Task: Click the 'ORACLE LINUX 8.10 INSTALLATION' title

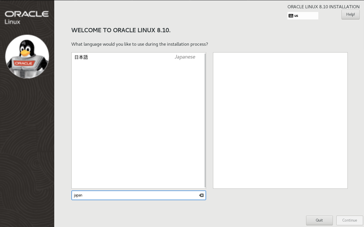Action: click(x=323, y=7)
